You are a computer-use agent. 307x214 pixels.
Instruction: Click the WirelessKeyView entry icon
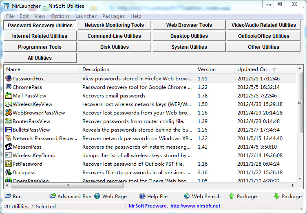click(9, 104)
